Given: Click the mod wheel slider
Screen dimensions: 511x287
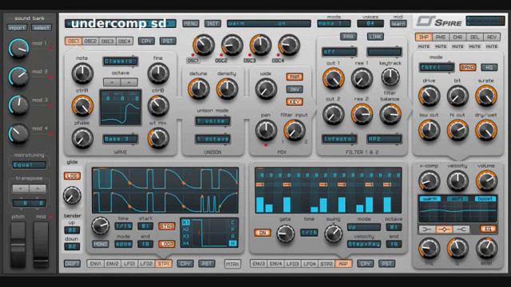Looking at the screenshot, I should pos(41,245).
